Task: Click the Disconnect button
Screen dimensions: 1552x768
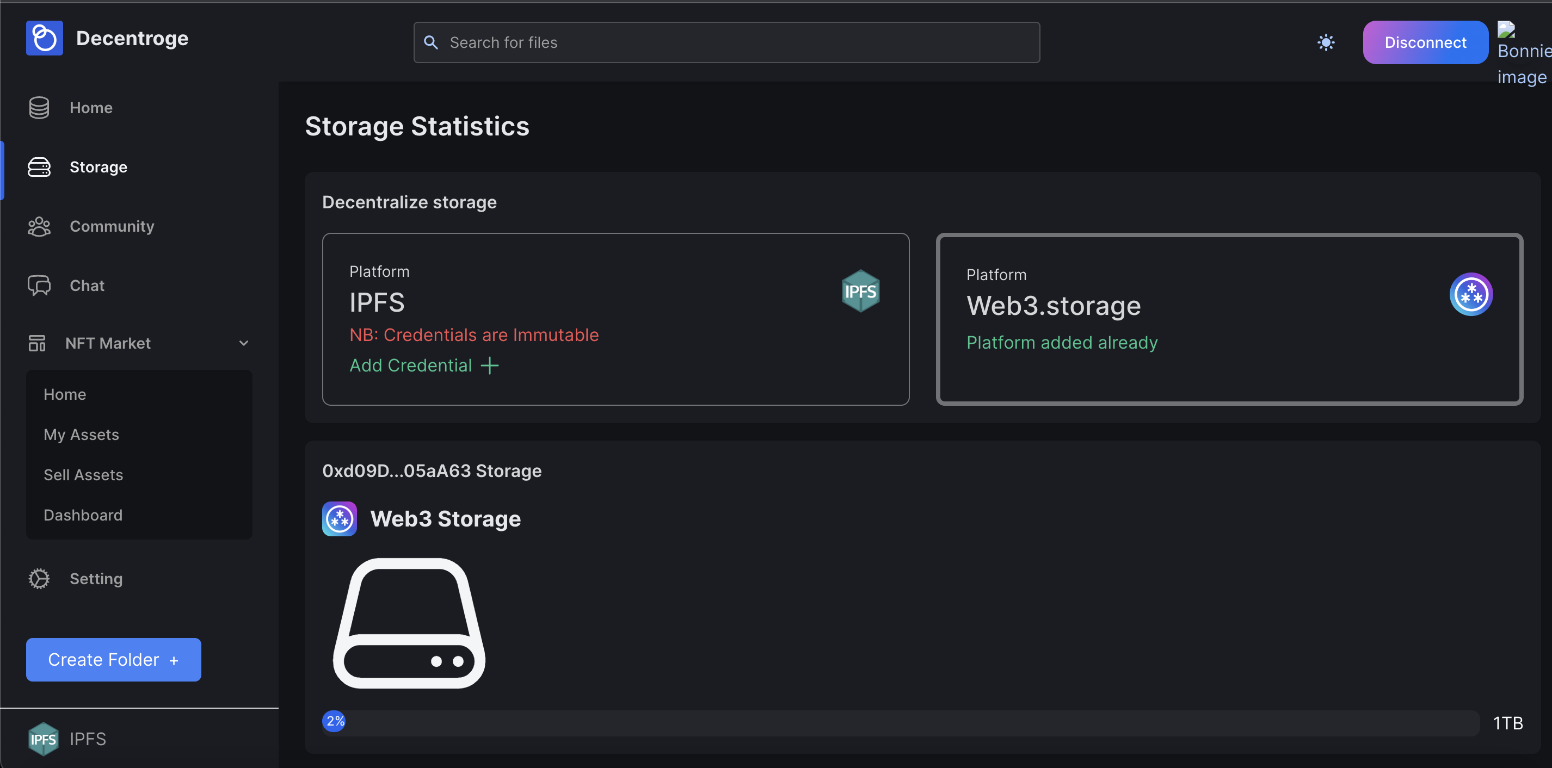Action: pos(1425,43)
